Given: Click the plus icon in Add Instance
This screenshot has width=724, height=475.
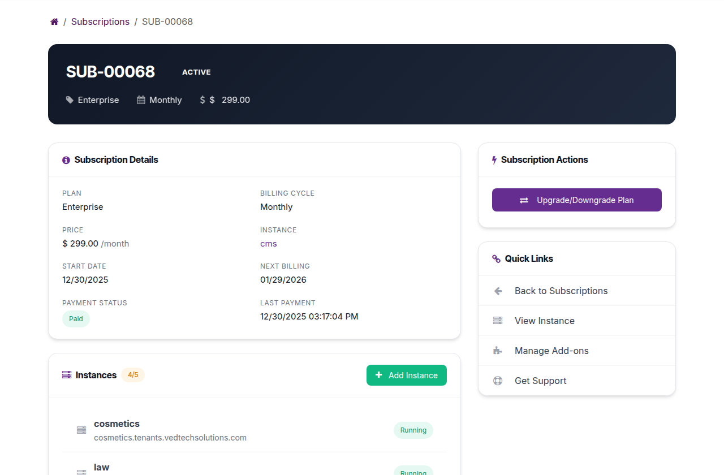Looking at the screenshot, I should 379,375.
